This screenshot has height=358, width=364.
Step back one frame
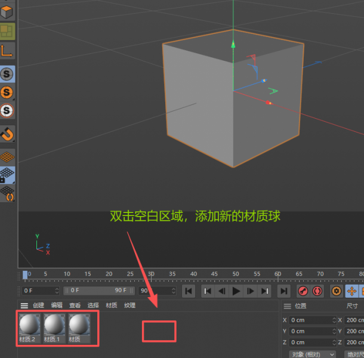click(x=222, y=291)
